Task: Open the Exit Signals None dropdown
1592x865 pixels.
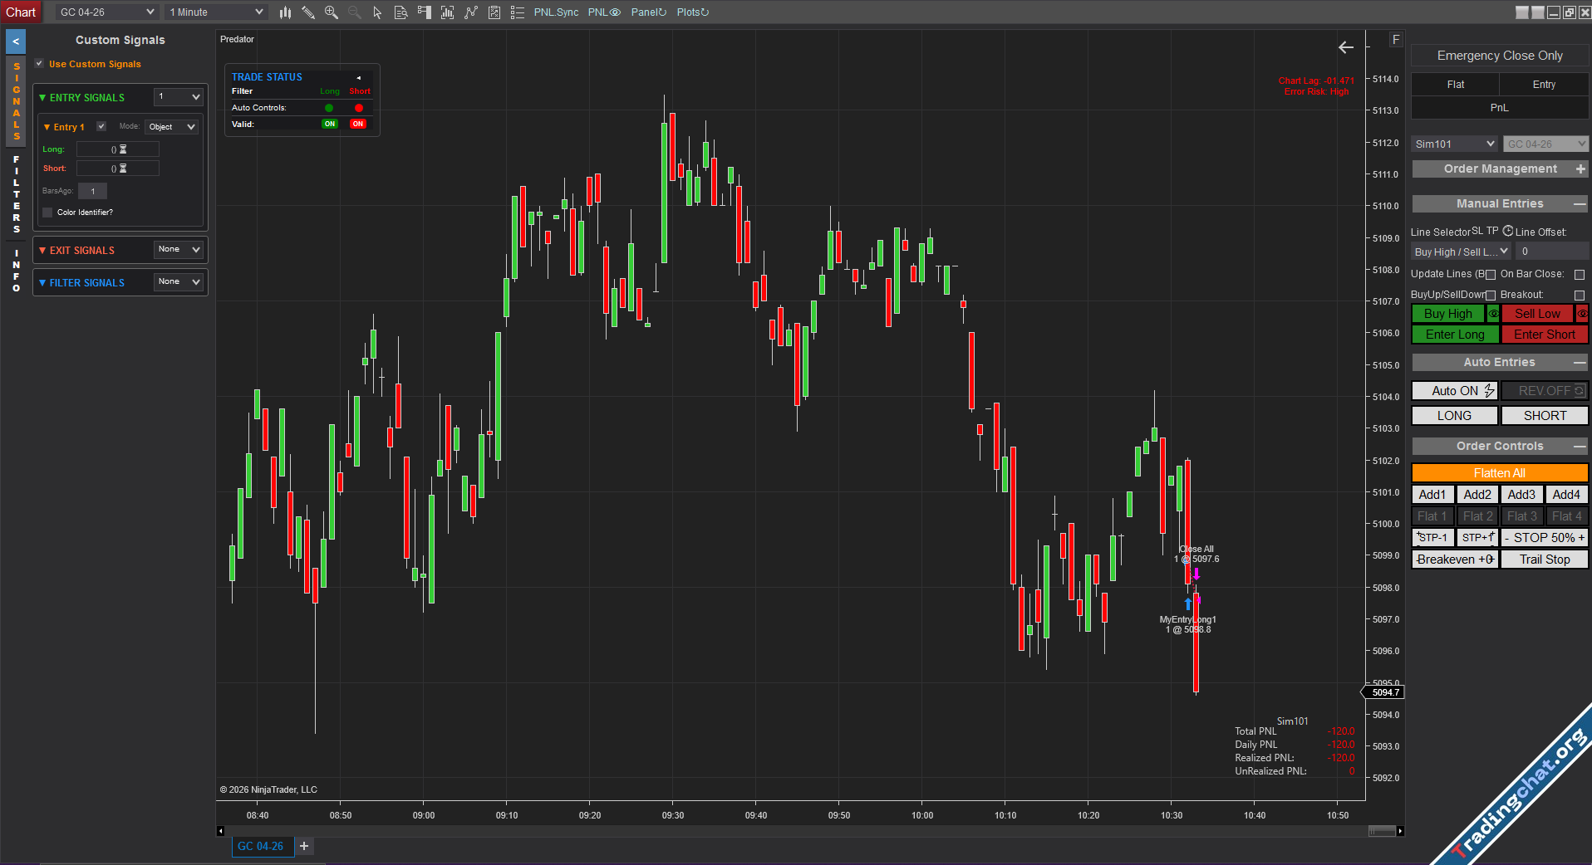Action: pyautogui.click(x=179, y=249)
